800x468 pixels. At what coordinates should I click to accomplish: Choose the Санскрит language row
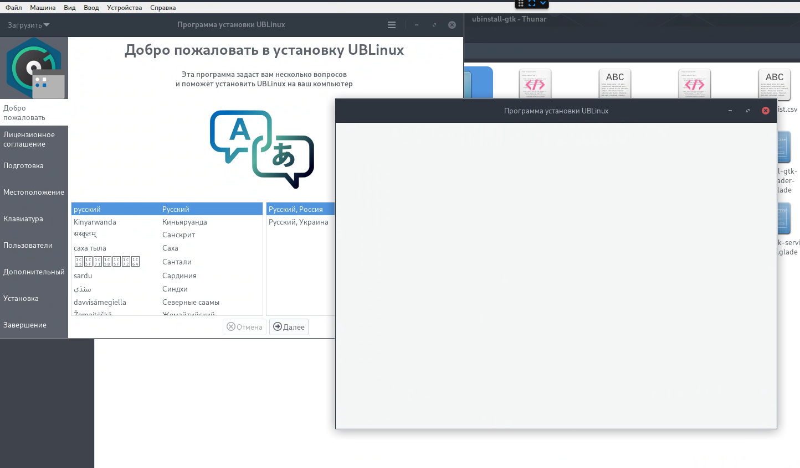[x=167, y=235]
